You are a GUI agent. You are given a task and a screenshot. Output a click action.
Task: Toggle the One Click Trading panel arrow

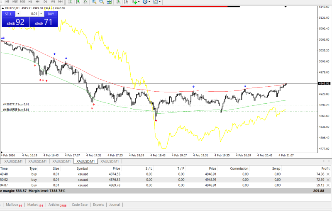pos(3,8)
